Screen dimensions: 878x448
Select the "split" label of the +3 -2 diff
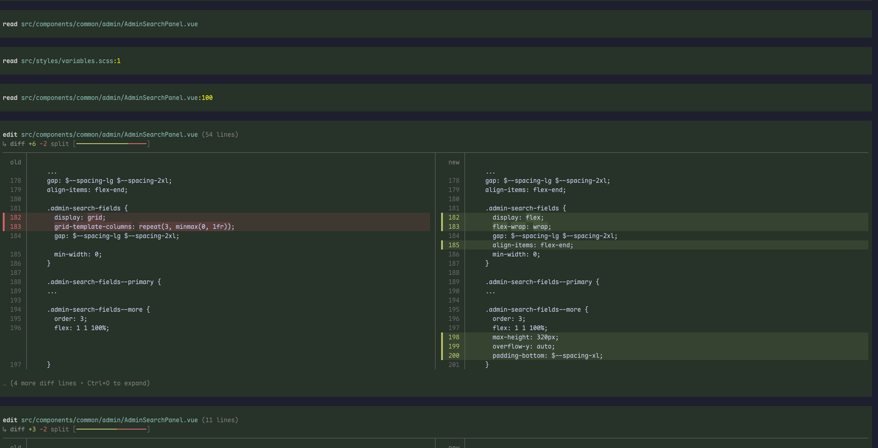60,429
